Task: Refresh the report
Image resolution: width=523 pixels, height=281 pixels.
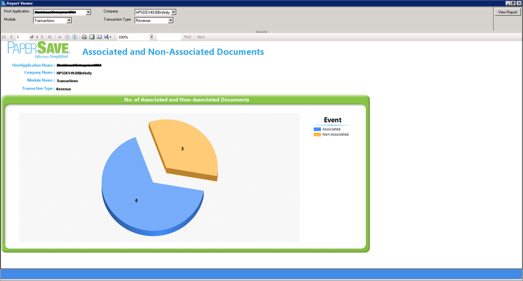Action: pos(75,37)
